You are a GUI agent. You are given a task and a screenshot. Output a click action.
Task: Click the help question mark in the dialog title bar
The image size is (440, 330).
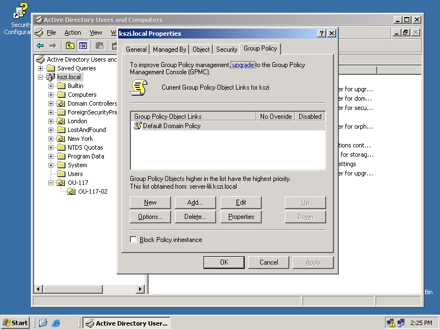[x=322, y=34]
